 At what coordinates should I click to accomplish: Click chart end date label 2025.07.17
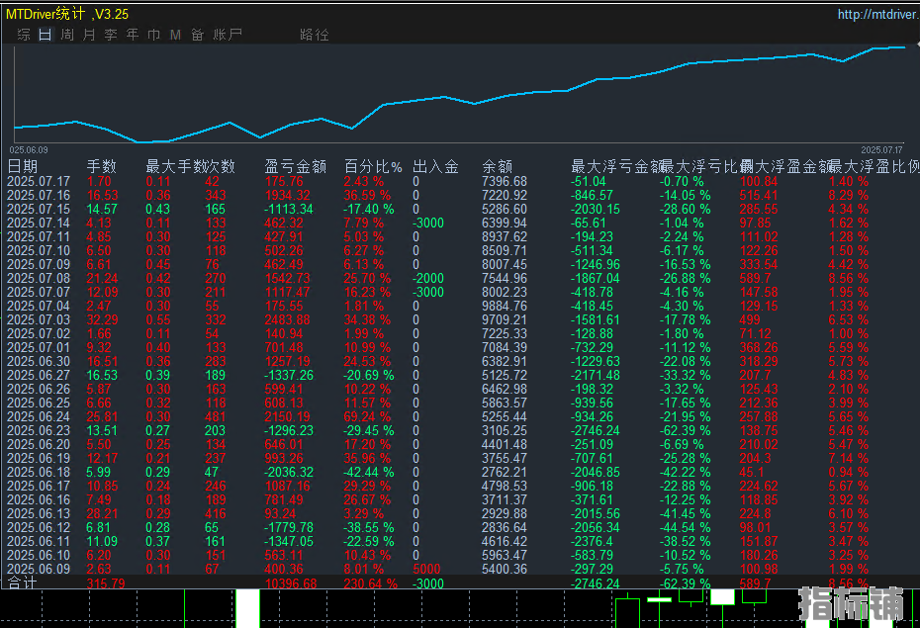(881, 150)
